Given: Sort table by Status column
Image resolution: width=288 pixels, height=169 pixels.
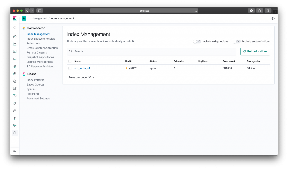Looking at the screenshot, I should (x=153, y=61).
